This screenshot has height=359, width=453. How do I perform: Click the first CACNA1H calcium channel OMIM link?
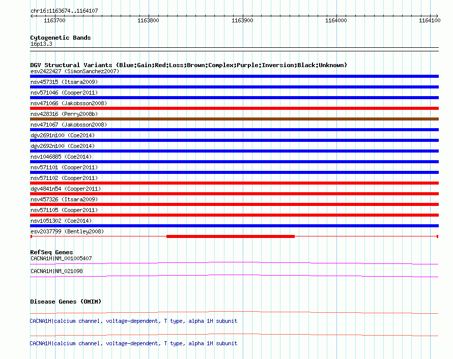tap(133, 321)
